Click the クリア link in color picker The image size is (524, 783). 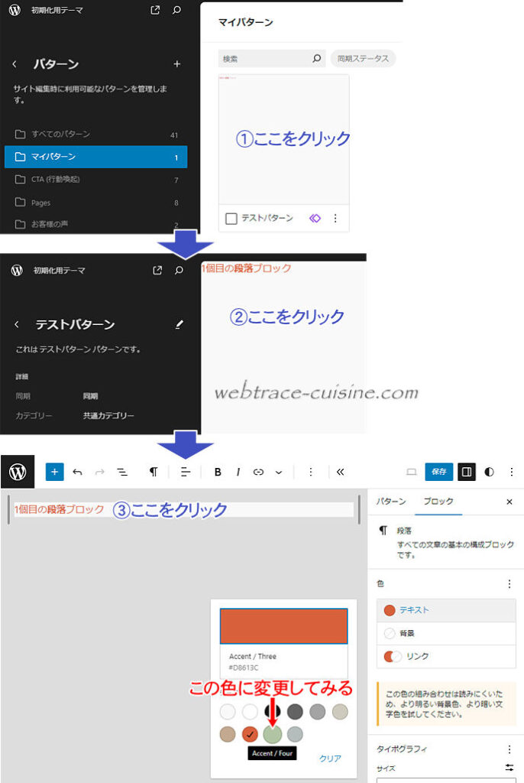[x=330, y=758]
